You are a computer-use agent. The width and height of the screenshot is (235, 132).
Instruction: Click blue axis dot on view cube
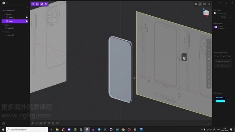click(203, 9)
